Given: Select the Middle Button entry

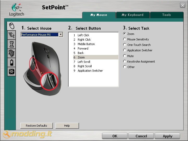Looking at the screenshot, I should [96, 44].
